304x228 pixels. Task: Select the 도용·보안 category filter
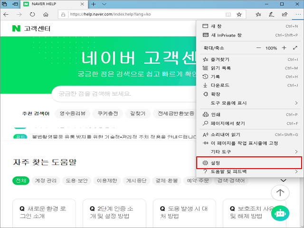(x=77, y=180)
